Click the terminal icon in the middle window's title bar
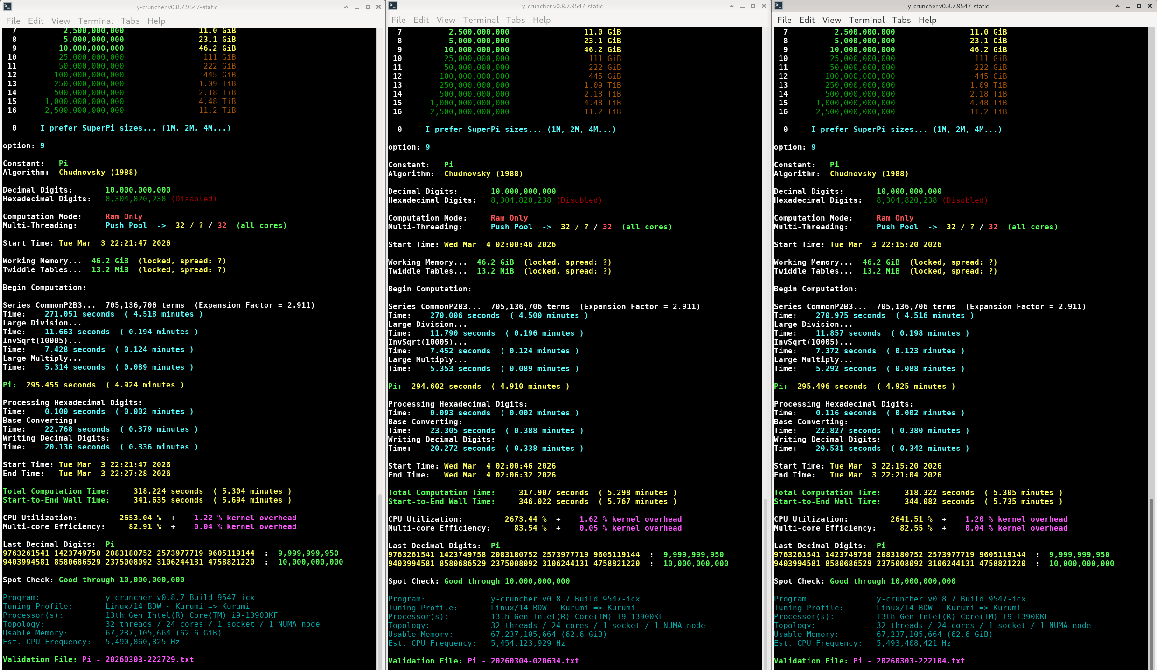 393,6
